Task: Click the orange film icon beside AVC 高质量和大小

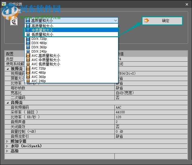Action: tap(28, 56)
